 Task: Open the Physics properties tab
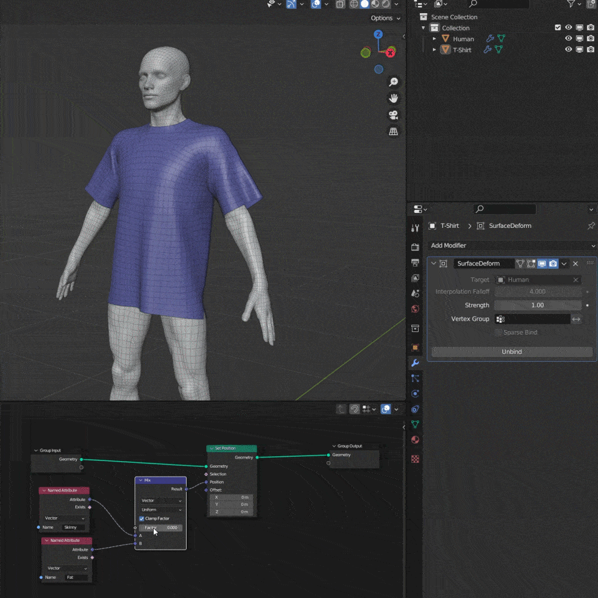tap(416, 393)
